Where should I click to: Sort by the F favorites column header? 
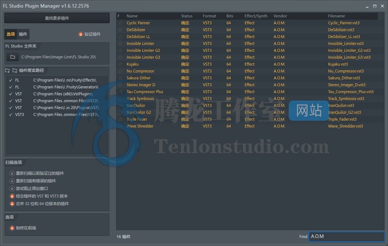click(x=119, y=16)
